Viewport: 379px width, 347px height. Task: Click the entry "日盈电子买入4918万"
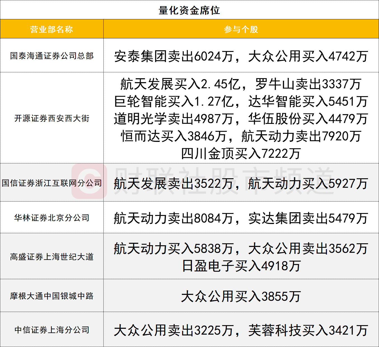point(241,266)
